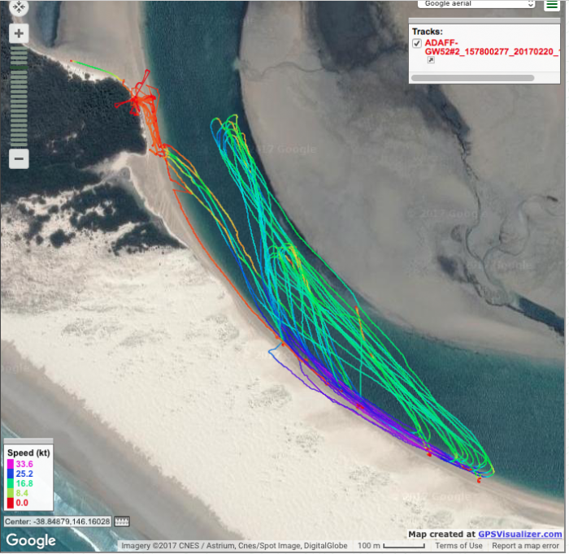
Task: Set zoom to the lowest slider bar
Action: pos(20,143)
